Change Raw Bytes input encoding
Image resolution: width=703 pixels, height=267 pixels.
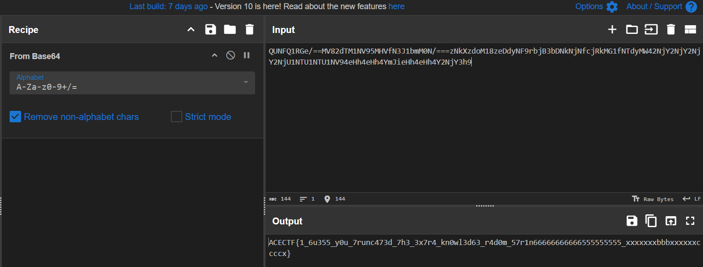point(653,199)
